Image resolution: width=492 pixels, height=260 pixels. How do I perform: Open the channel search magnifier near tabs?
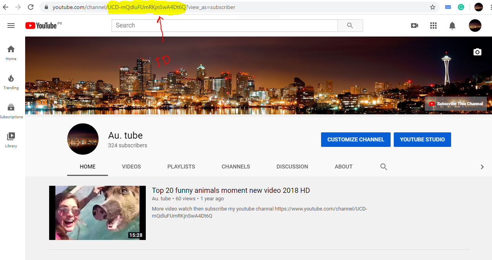click(384, 167)
